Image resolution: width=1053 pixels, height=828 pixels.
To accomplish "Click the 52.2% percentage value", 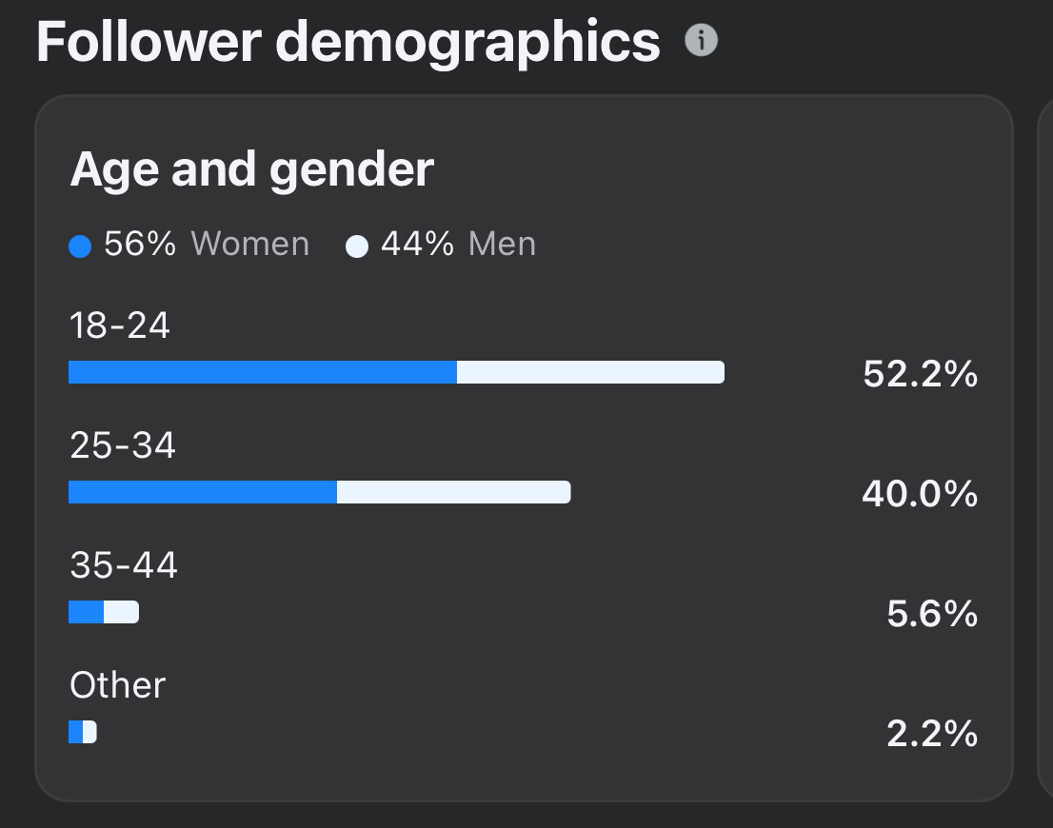I will coord(920,374).
